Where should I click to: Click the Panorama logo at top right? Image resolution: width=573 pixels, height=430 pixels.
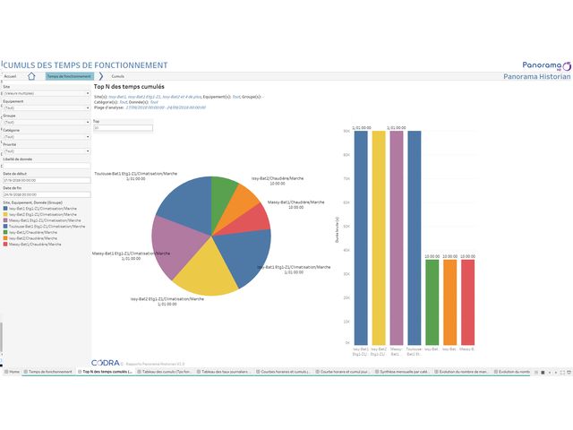pyautogui.click(x=544, y=64)
